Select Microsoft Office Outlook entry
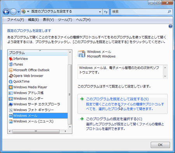175x153 pixels. click(31, 70)
